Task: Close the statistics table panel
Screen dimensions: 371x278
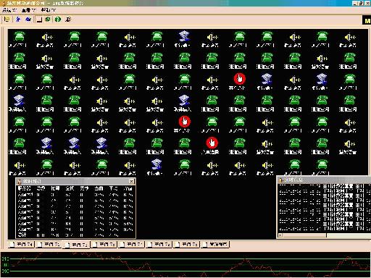Action: [131, 181]
